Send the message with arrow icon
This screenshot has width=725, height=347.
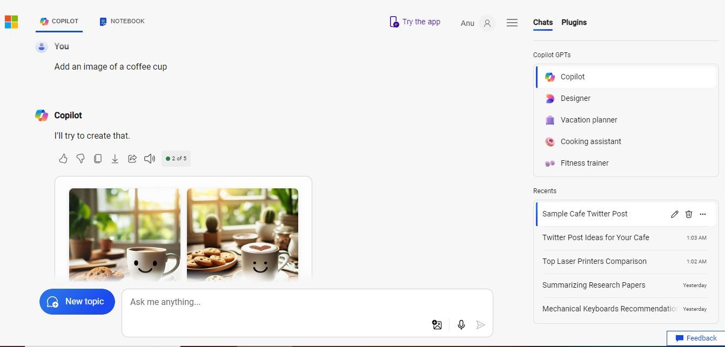[480, 324]
